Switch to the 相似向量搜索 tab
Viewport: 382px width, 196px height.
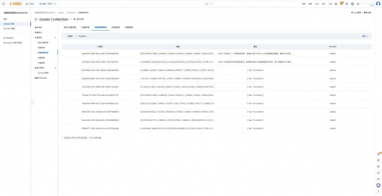(x=70, y=27)
